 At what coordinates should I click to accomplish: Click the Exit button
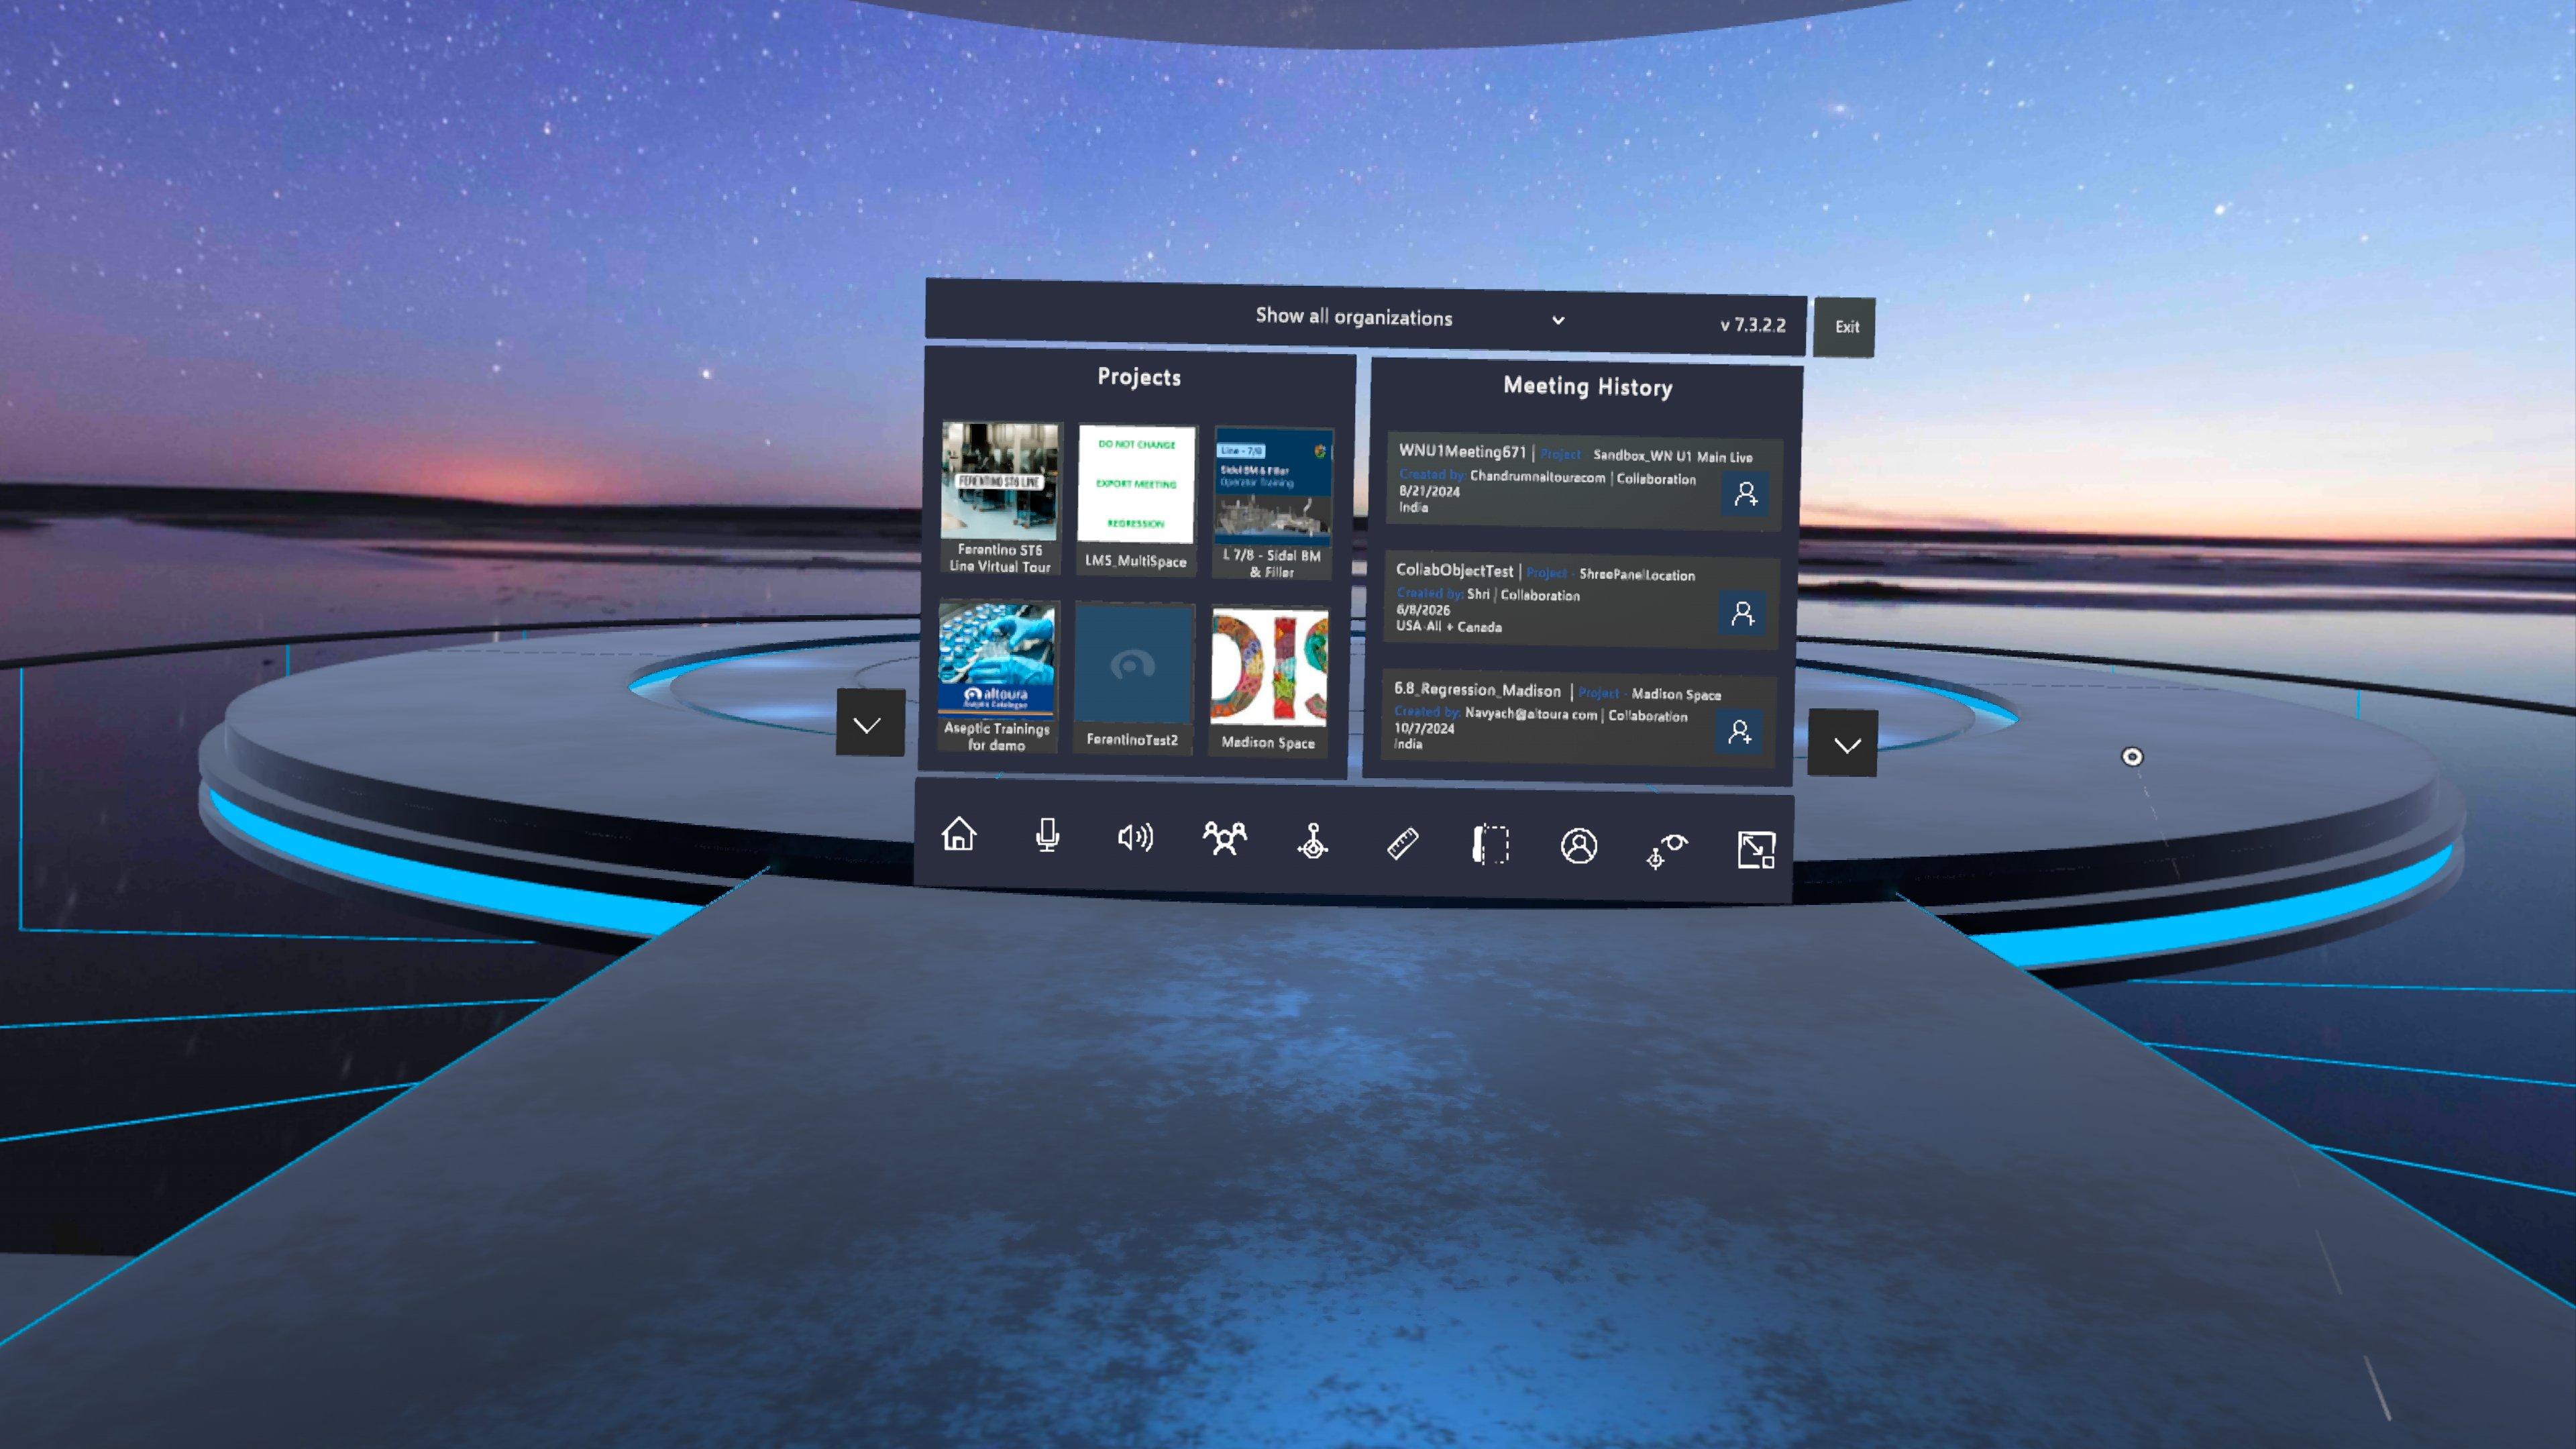point(1846,327)
